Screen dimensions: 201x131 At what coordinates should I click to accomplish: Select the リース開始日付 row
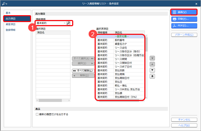pos(120,63)
